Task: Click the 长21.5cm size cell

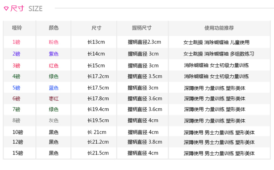Action: 98,153
